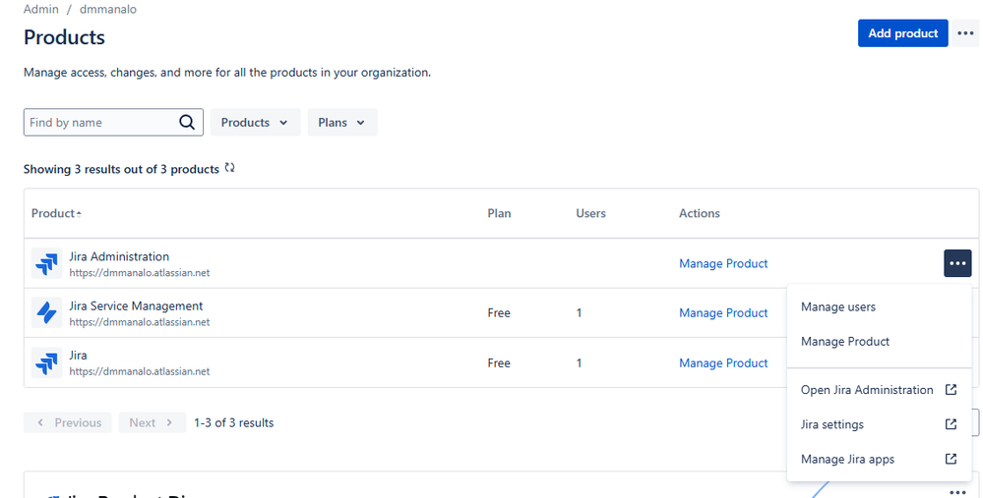This screenshot has width=983, height=498.
Task: Click external link icon for Open Jira Administration
Action: (x=951, y=390)
